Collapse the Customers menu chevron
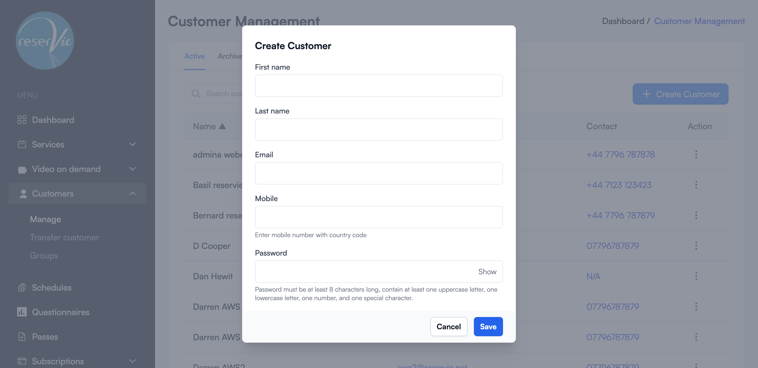 point(132,193)
